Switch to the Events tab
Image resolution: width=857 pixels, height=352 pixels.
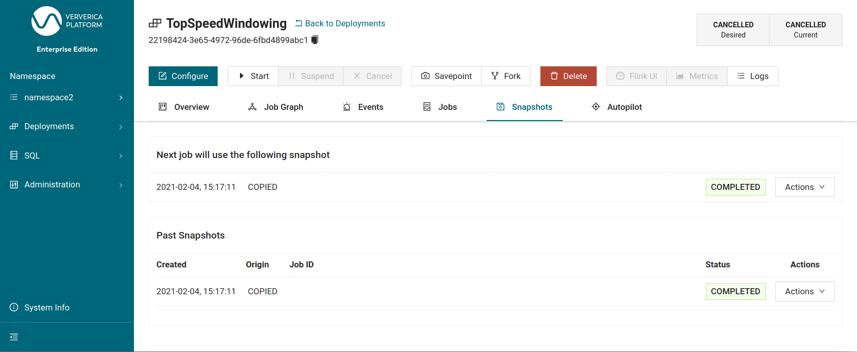(x=363, y=107)
